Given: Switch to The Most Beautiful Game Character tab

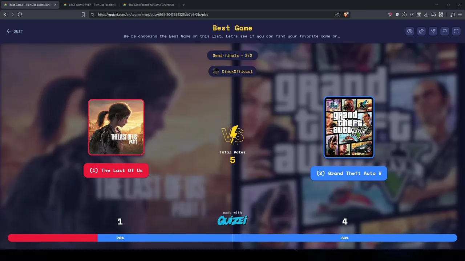Looking at the screenshot, I should (x=150, y=5).
